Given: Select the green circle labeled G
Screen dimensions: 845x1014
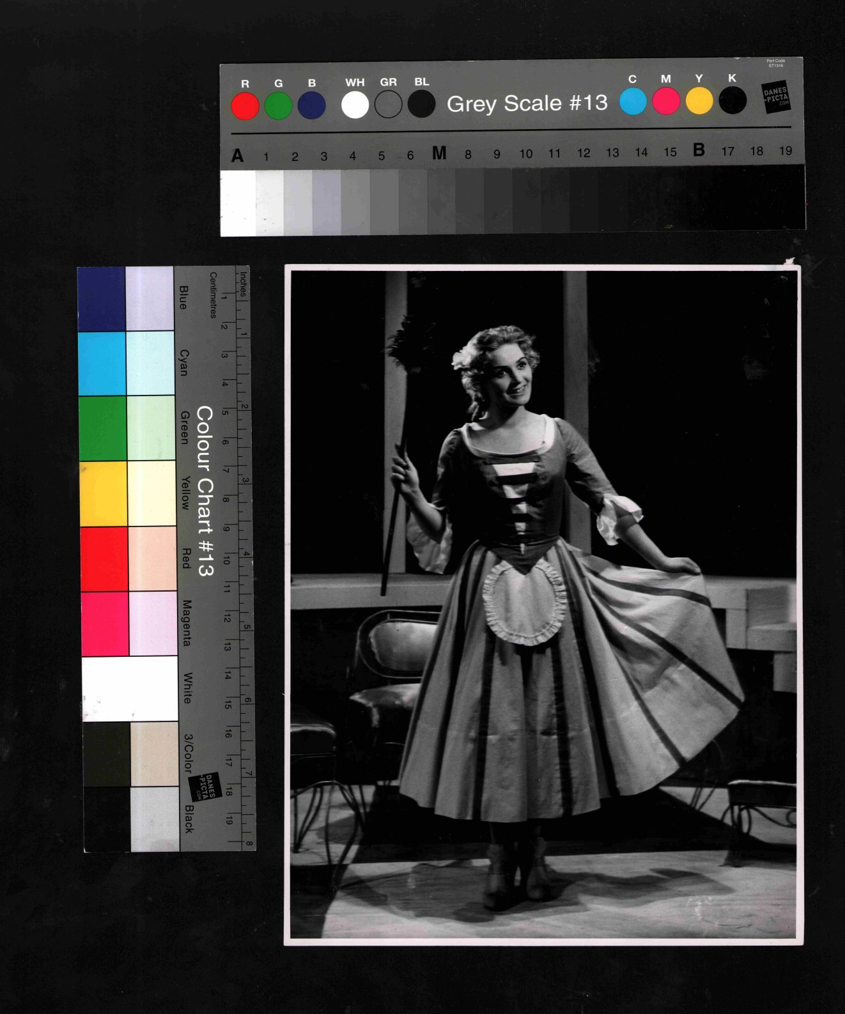Looking at the screenshot, I should tap(278, 106).
